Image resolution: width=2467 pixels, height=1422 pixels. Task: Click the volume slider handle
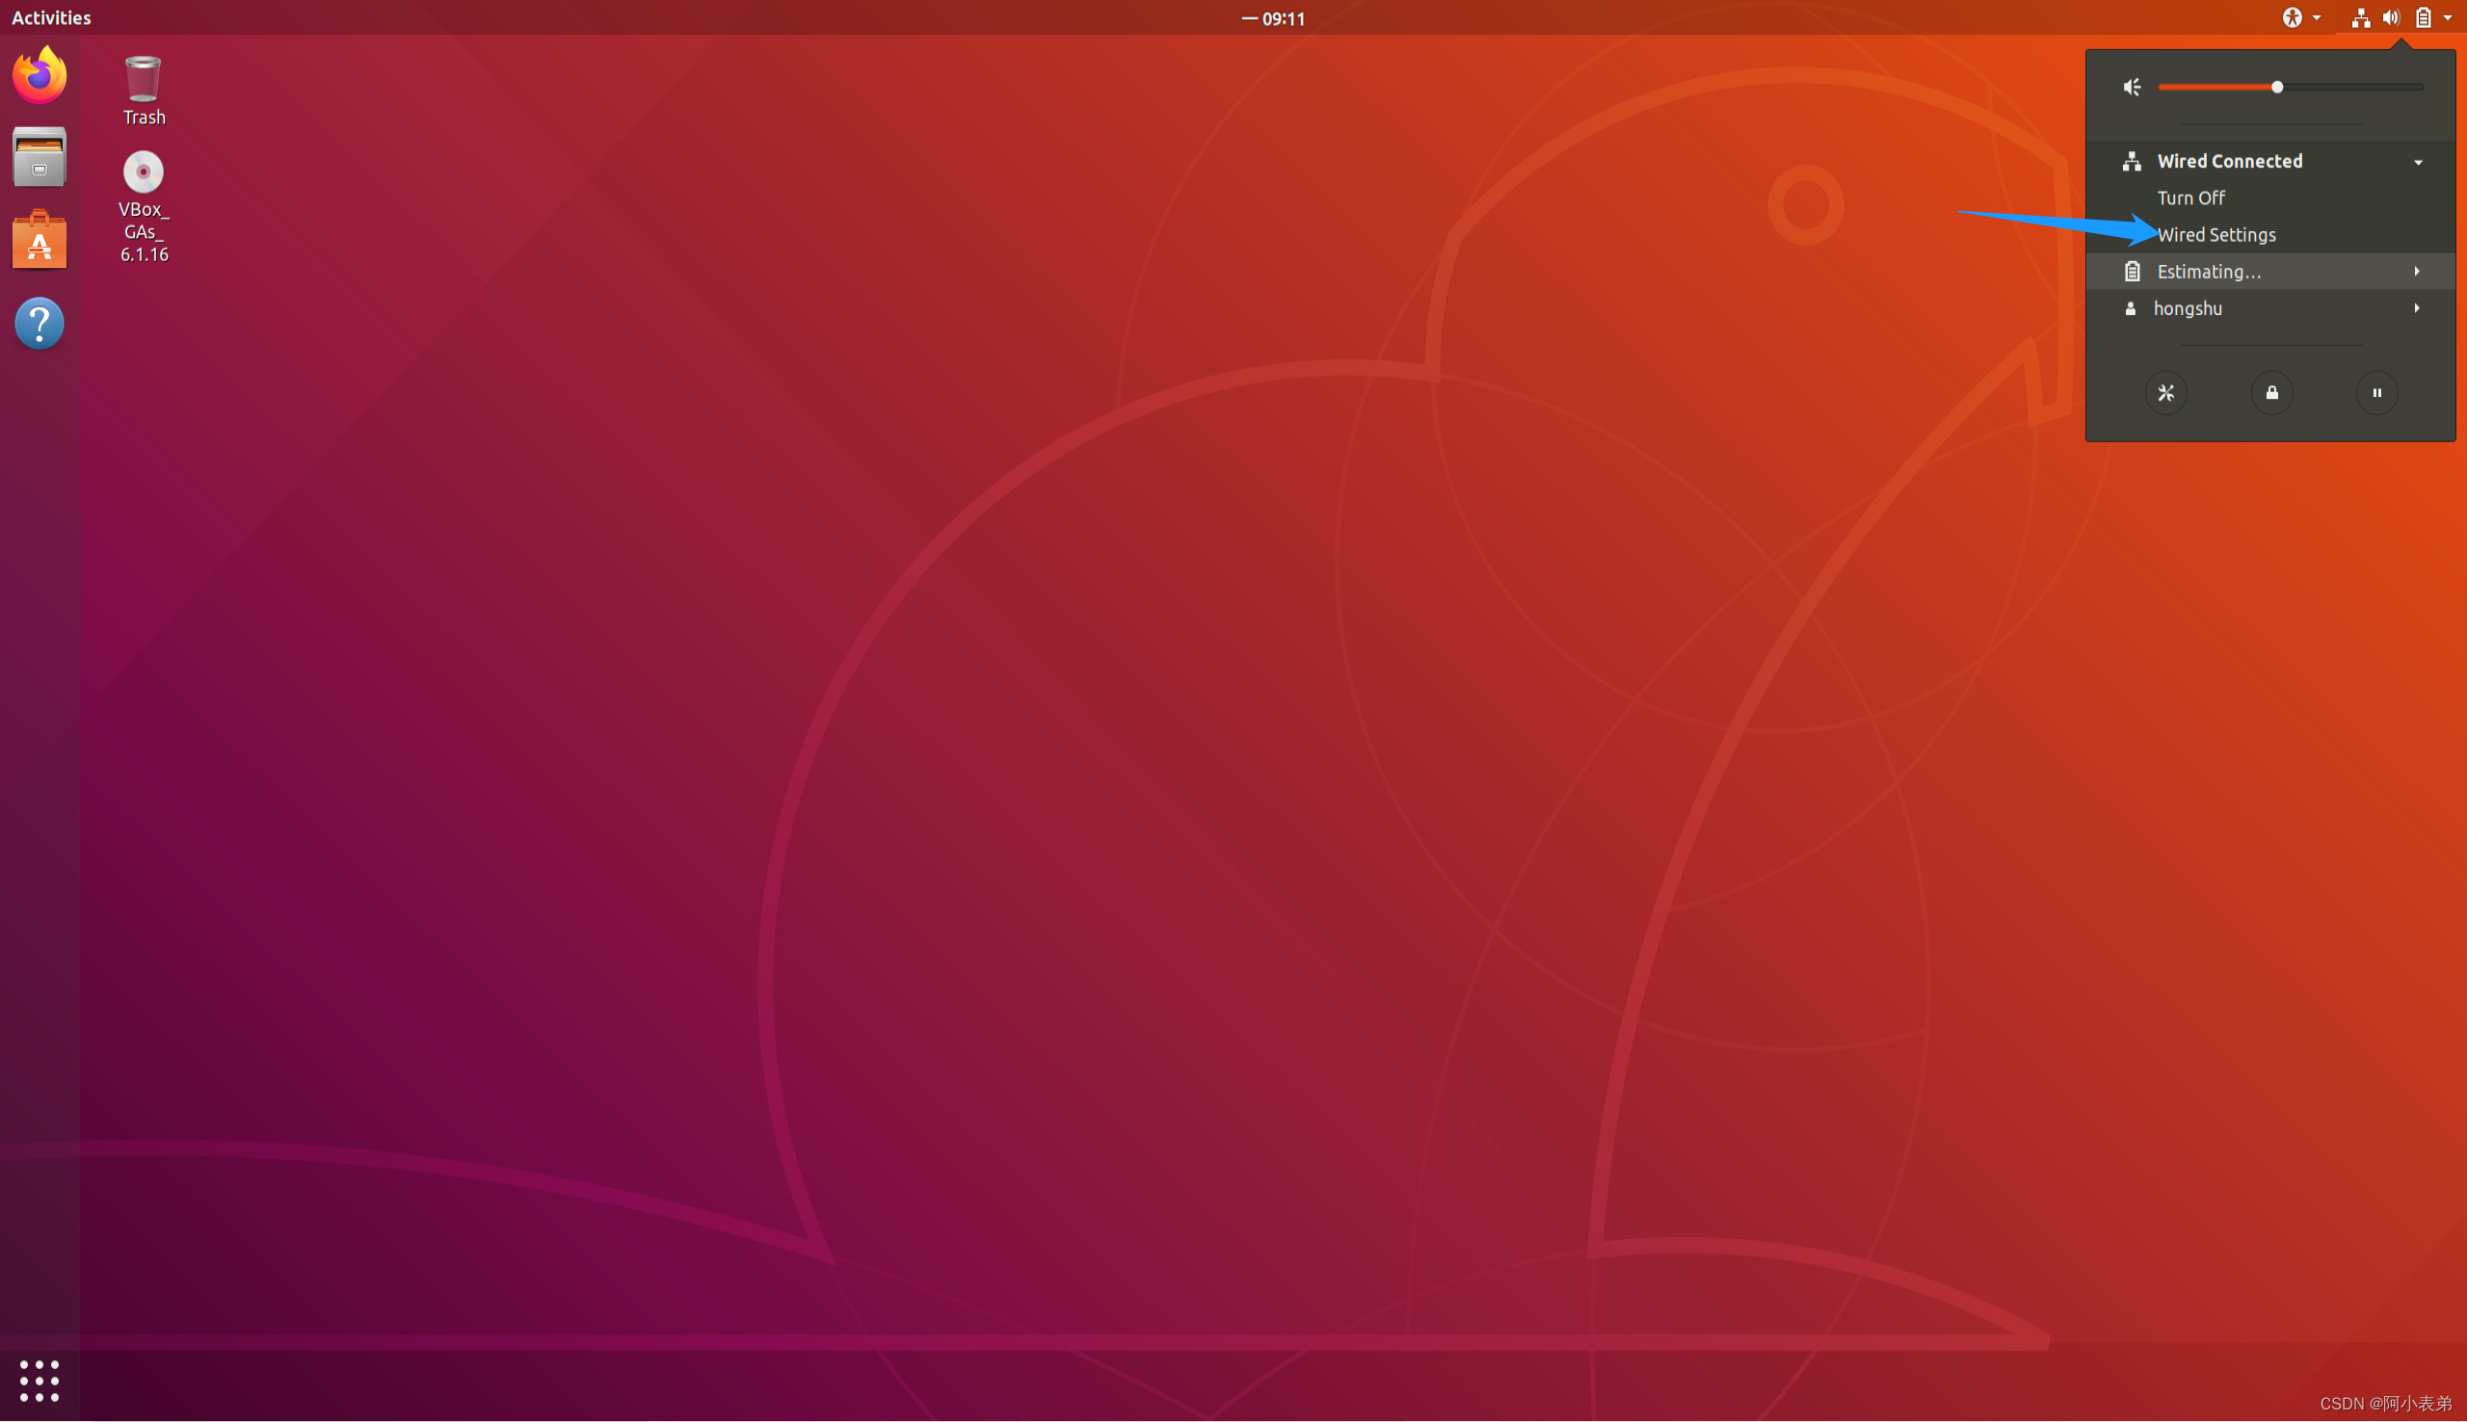click(x=2276, y=88)
